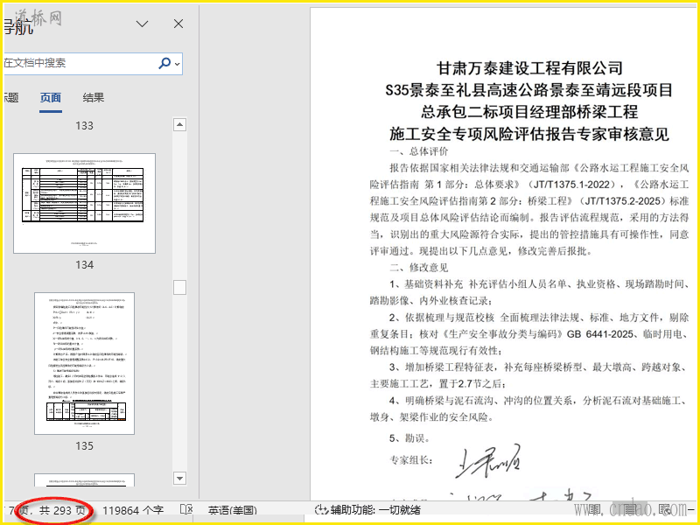The image size is (700, 525).
Task: Click the page label 133
Action: 84,125
